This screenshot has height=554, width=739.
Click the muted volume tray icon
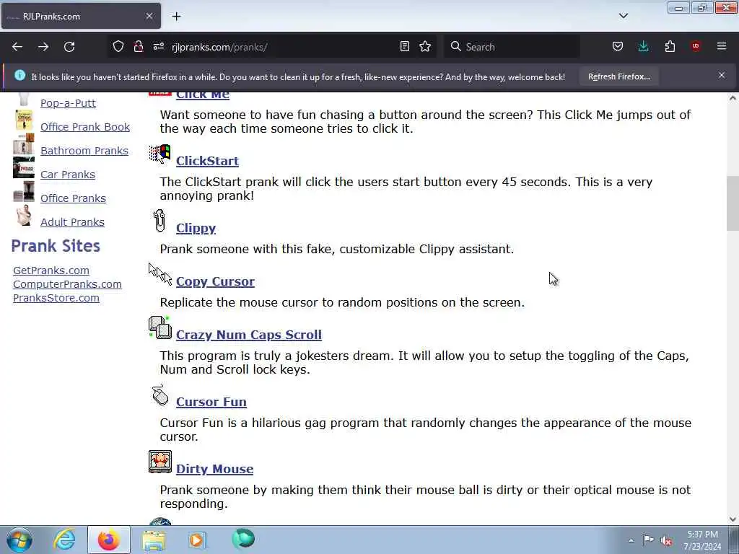point(666,540)
